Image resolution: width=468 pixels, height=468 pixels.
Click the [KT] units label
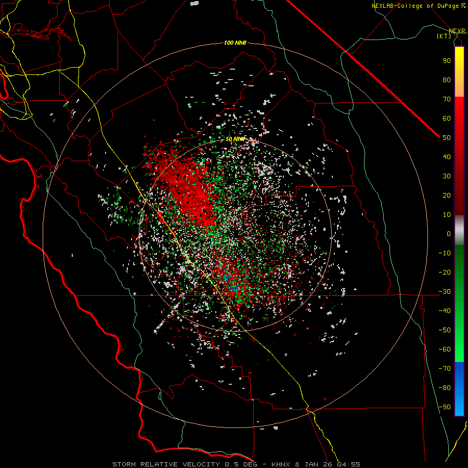(x=444, y=36)
